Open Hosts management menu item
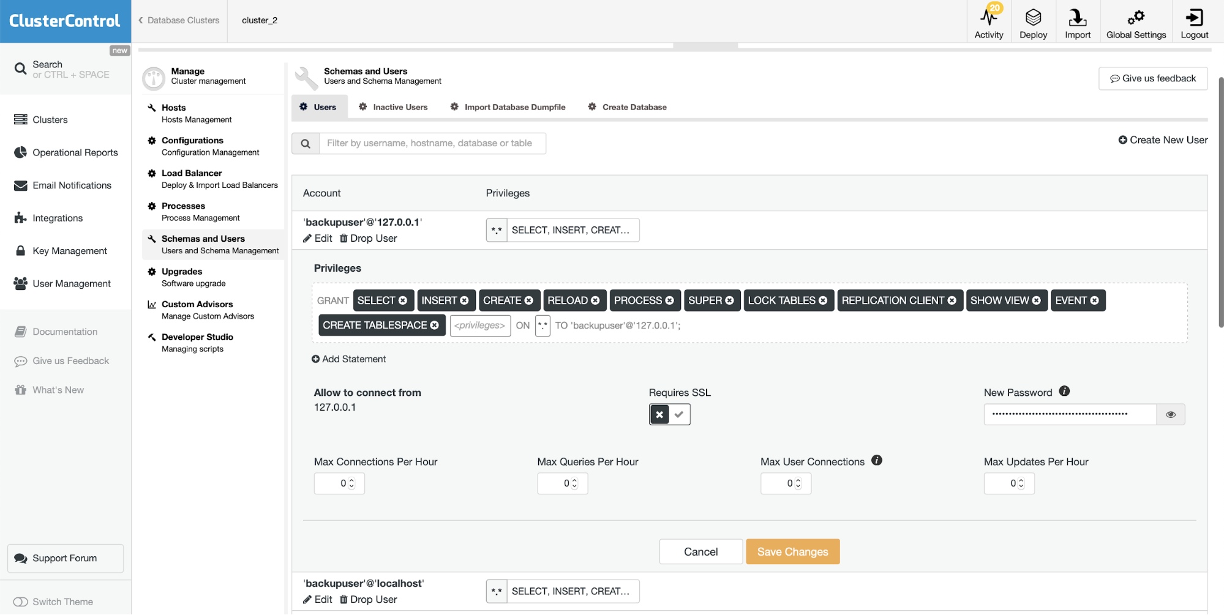1224x615 pixels. 213,113
